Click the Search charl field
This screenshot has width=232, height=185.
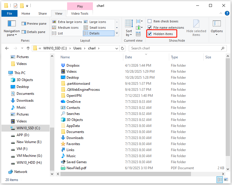(x=178, y=48)
